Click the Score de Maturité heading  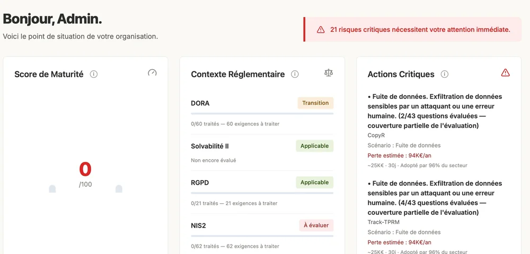pos(49,74)
